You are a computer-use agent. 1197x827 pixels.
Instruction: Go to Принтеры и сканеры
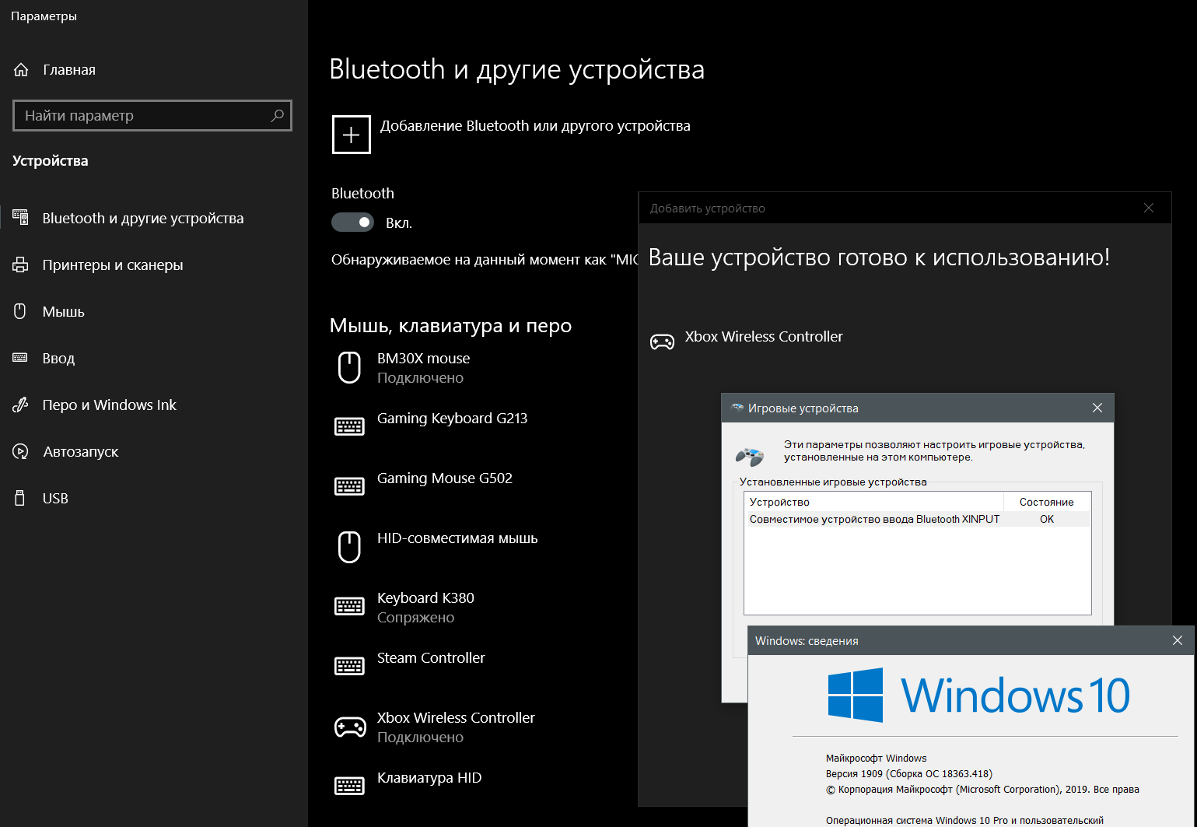point(113,265)
